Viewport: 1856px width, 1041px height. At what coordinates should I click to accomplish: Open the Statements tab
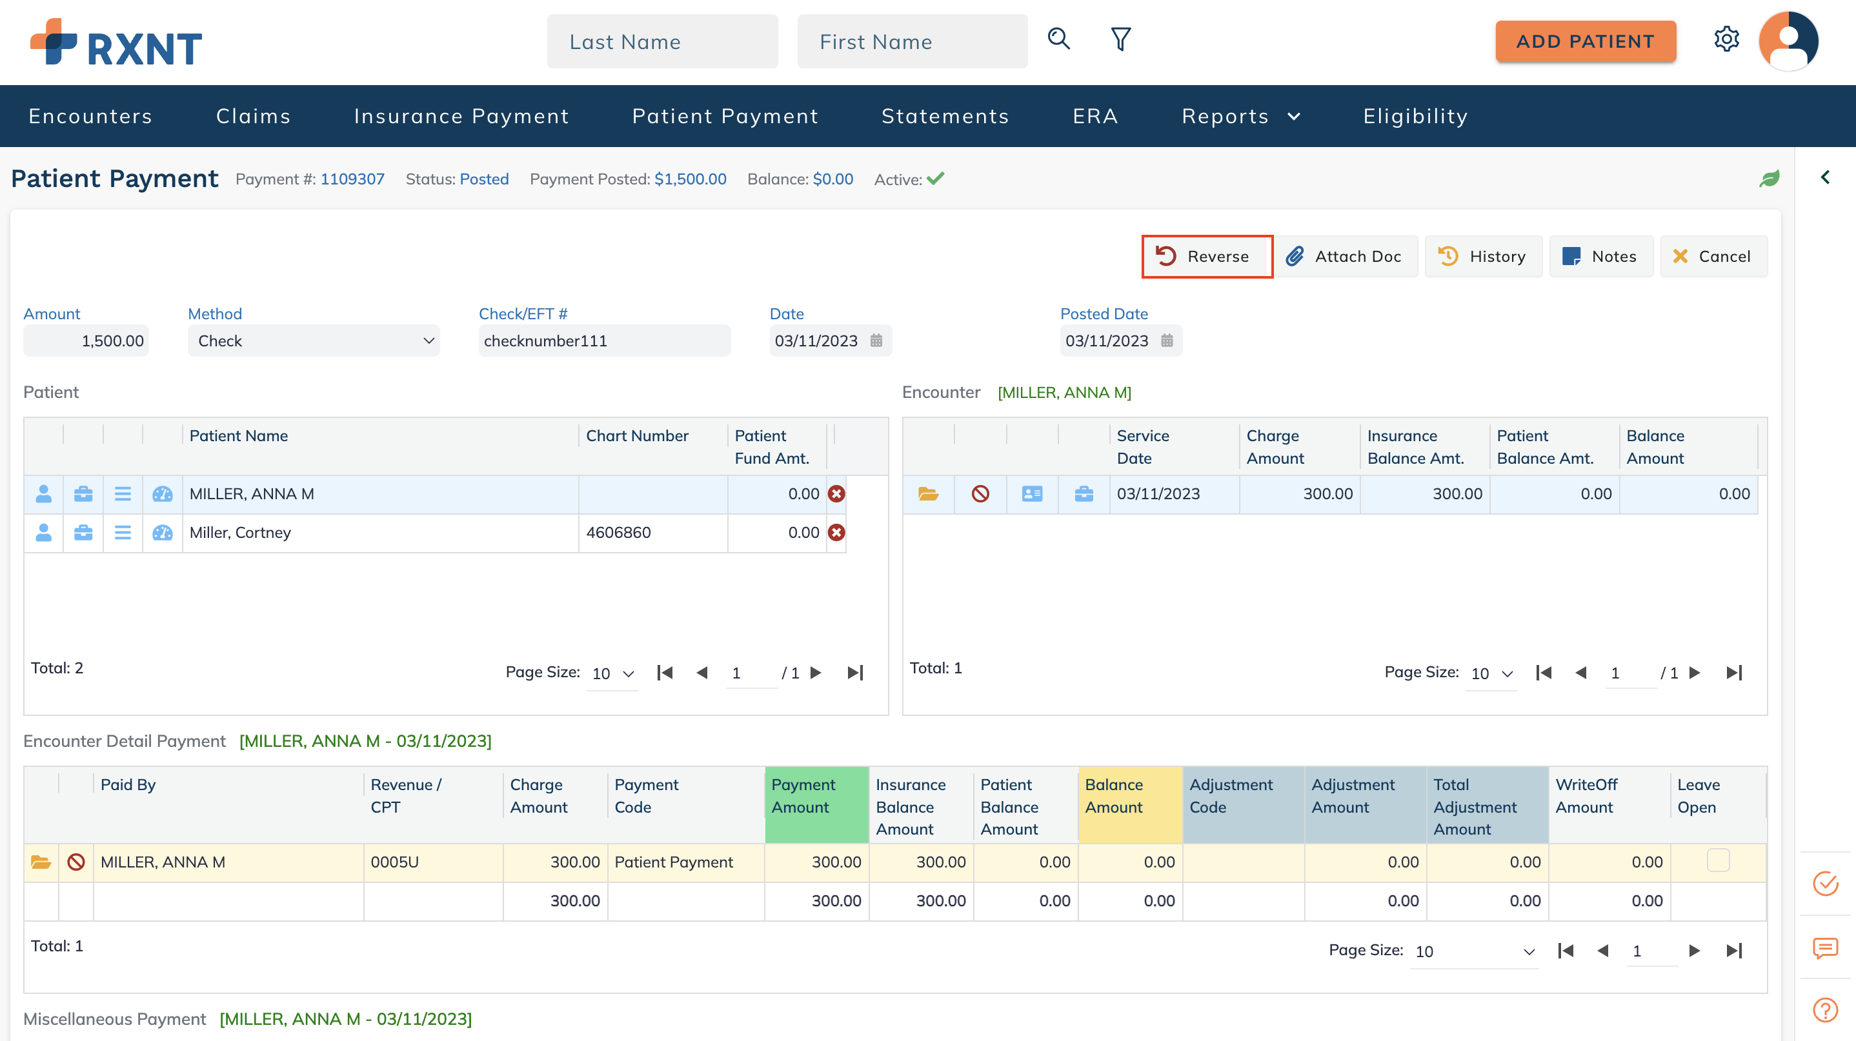click(x=945, y=116)
